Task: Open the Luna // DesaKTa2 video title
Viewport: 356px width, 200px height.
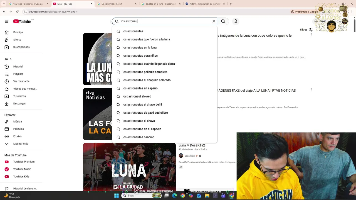Action: pos(192,145)
